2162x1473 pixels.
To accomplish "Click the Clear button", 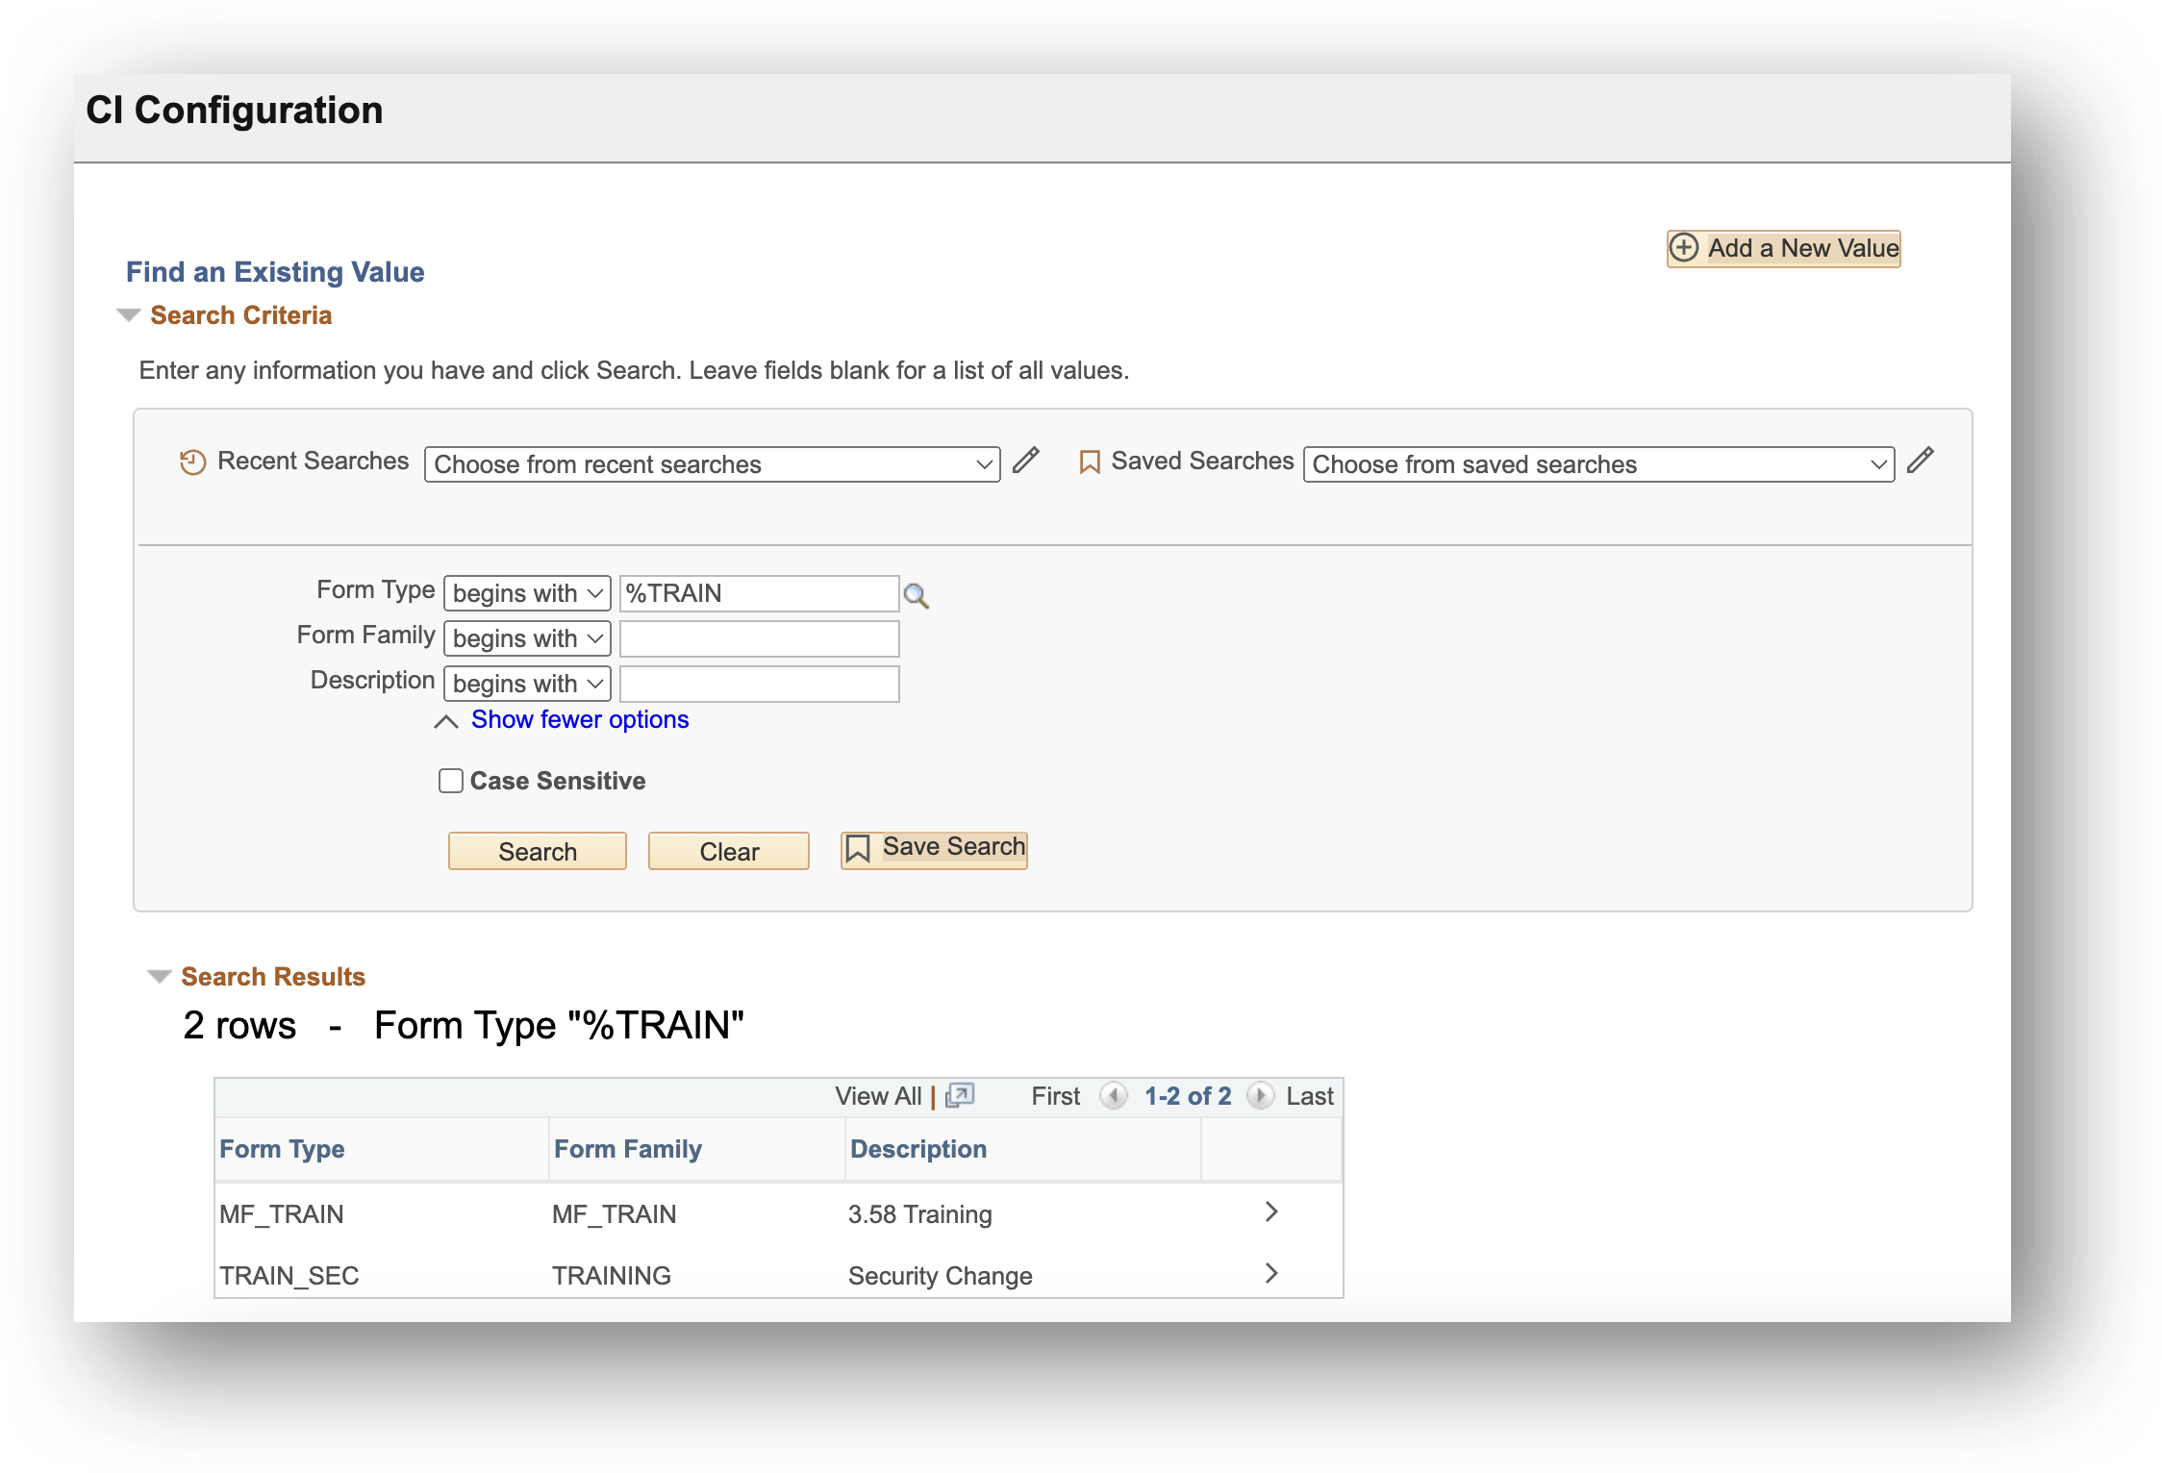I will 729,851.
